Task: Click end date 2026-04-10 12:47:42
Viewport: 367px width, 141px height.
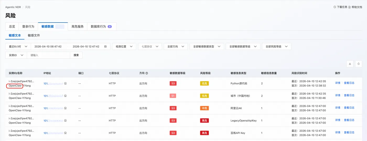Action: pos(86,46)
